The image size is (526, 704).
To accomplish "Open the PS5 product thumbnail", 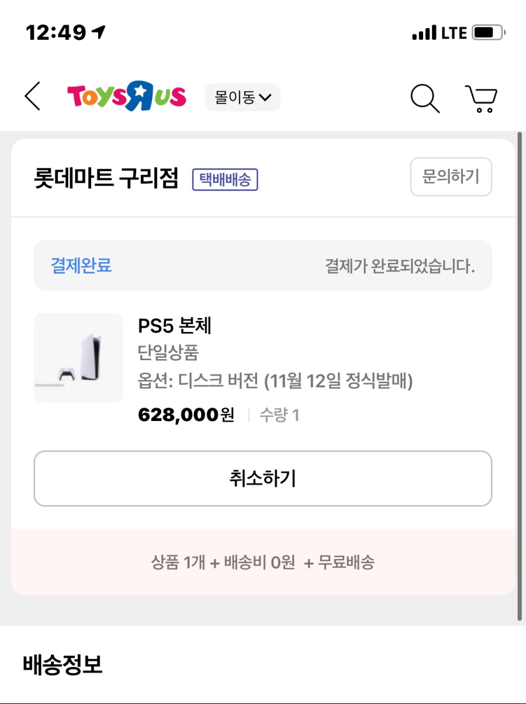I will tap(78, 358).
